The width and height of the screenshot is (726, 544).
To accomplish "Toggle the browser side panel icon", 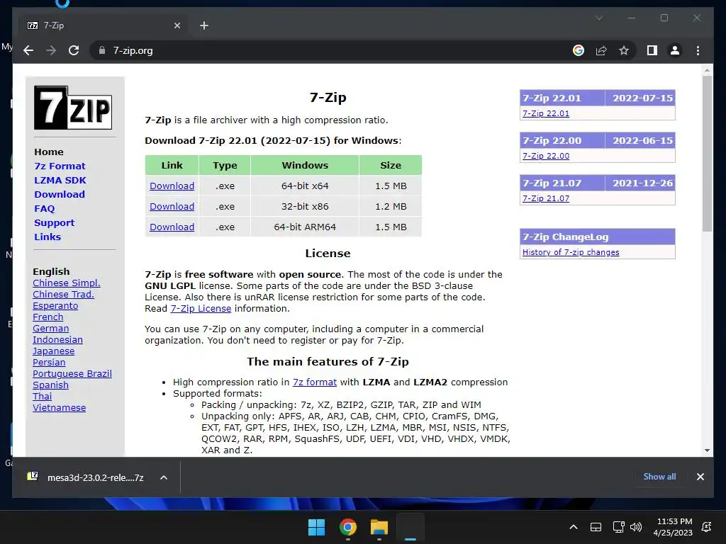I will pos(652,50).
